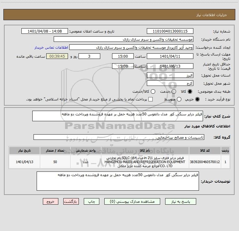Viewport: 239px width, 231px height.
Task: Click the نوع فرآیند خرید label
Action: 218,99
